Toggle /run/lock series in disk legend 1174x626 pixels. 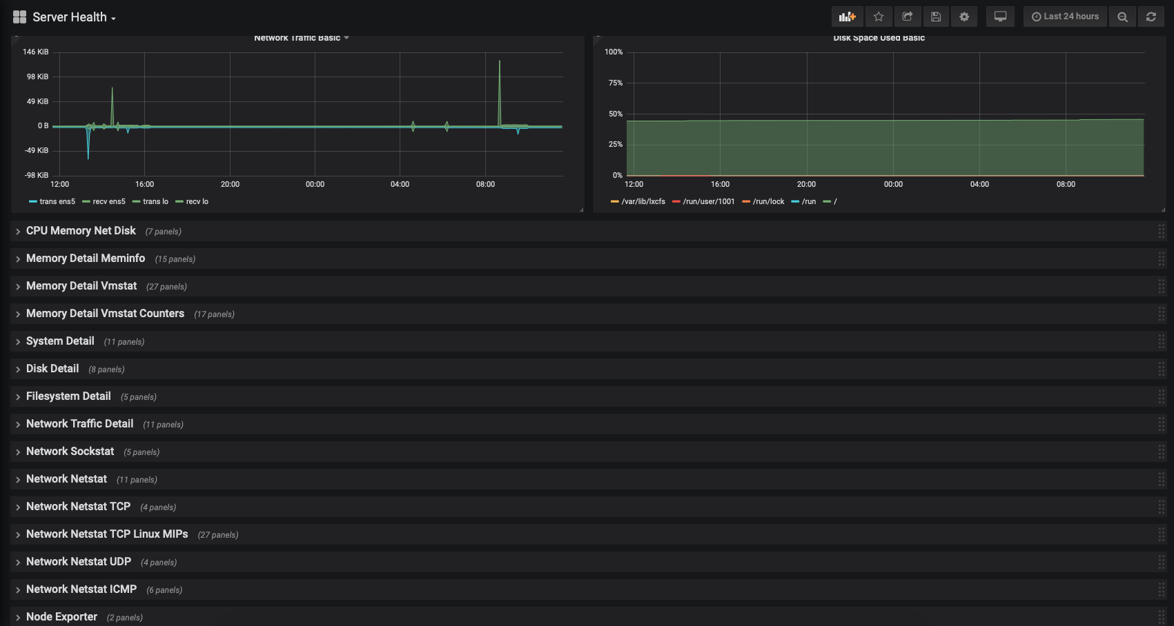763,201
